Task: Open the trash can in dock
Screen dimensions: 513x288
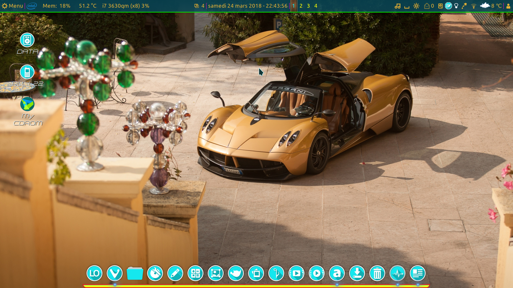Action: pyautogui.click(x=377, y=274)
